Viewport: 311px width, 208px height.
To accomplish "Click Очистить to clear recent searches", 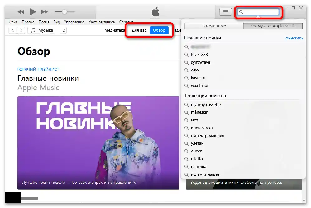I will pos(294,38).
